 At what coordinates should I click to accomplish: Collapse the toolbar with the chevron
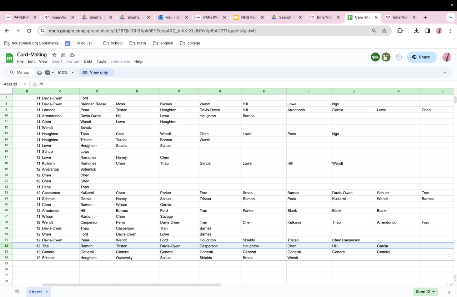tap(445, 72)
